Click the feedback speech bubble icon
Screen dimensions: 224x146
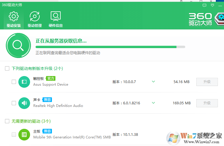pyautogui.click(x=204, y=5)
